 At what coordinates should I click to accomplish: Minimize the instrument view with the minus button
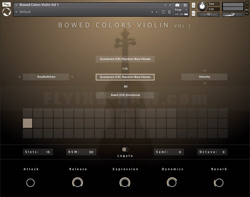247,6
